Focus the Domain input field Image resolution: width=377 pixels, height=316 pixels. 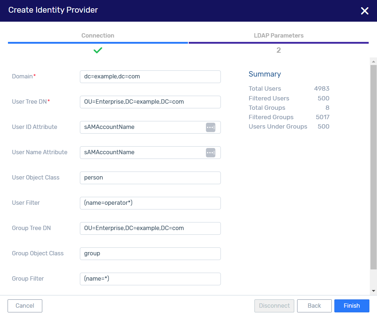point(150,77)
